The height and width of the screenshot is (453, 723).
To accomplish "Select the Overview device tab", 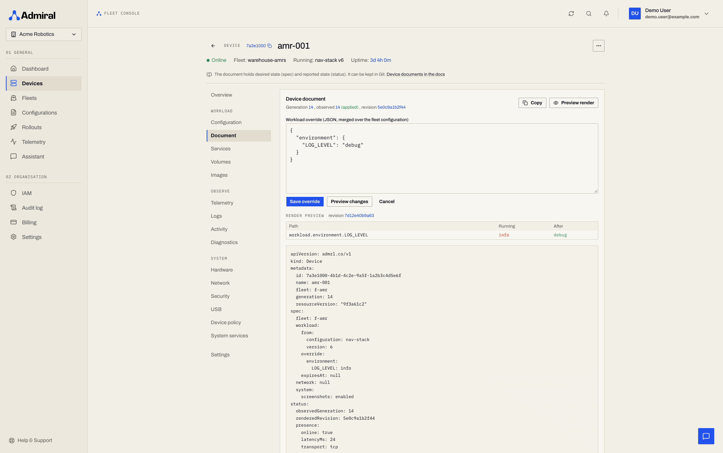I will [239, 95].
